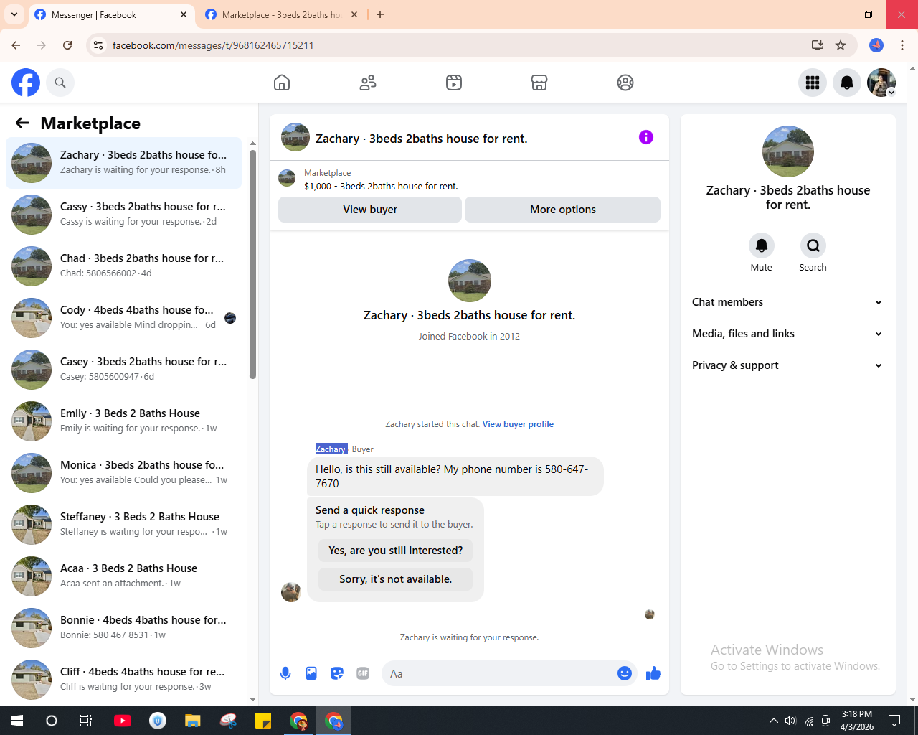The height and width of the screenshot is (735, 918).
Task: Open the notifications bell in header
Action: tap(847, 83)
